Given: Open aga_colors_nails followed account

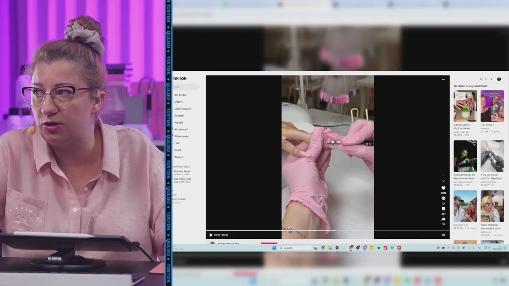Looking at the screenshot, I should click(x=182, y=180).
